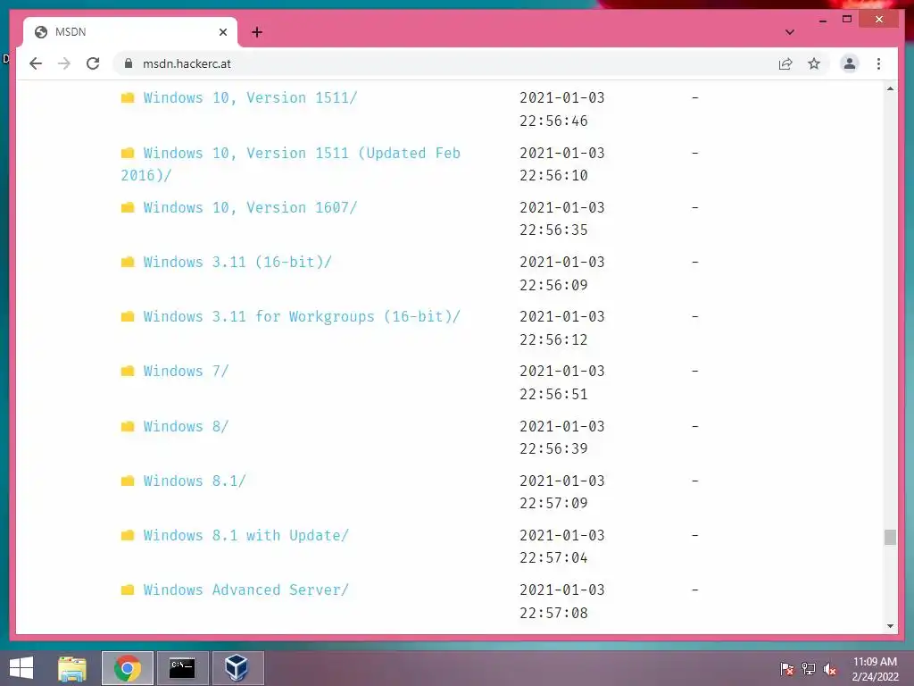Go back to the previous page
The height and width of the screenshot is (686, 914).
pos(36,63)
